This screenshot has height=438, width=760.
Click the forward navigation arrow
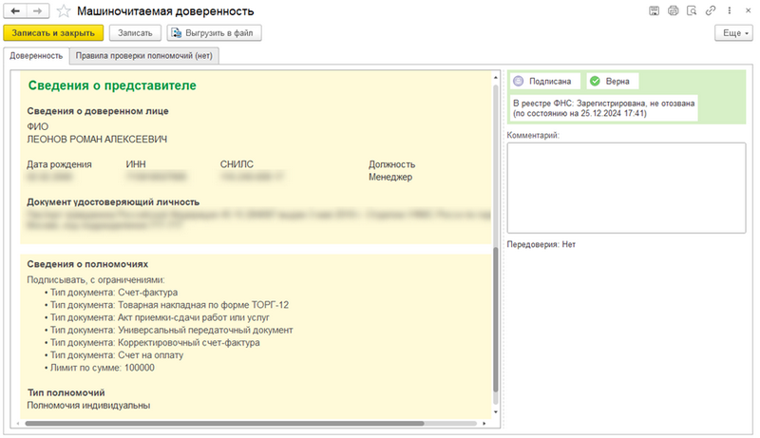pyautogui.click(x=37, y=10)
